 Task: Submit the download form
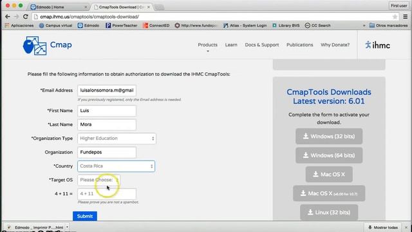coord(85,216)
